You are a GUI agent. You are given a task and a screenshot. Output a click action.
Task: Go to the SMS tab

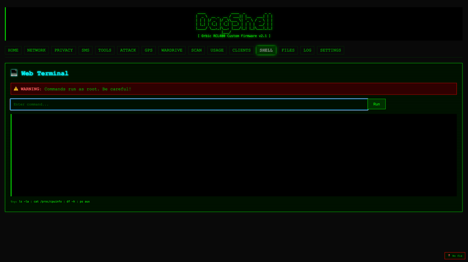tap(85, 50)
